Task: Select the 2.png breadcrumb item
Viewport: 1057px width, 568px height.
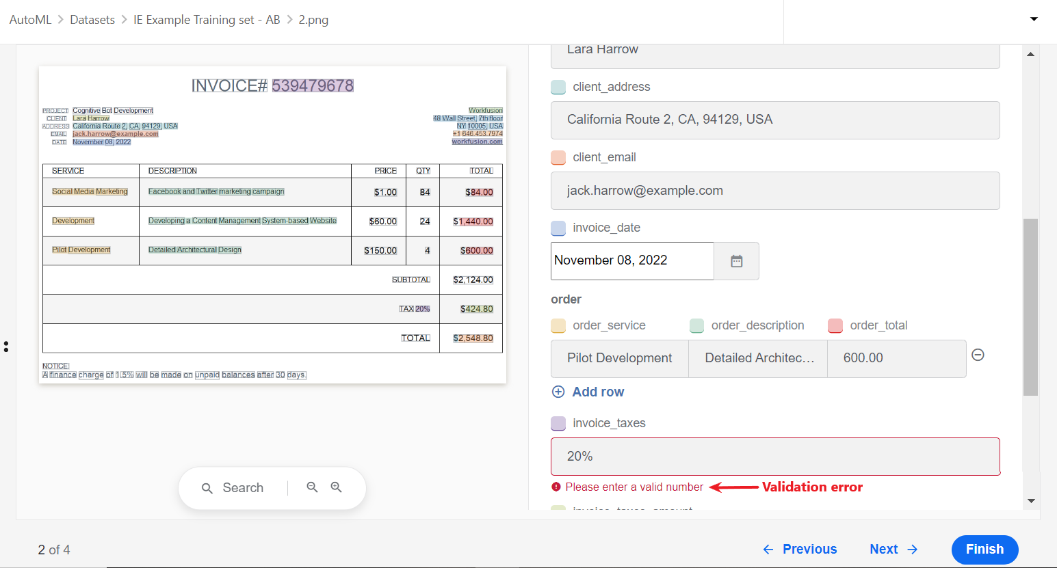Action: coord(313,20)
